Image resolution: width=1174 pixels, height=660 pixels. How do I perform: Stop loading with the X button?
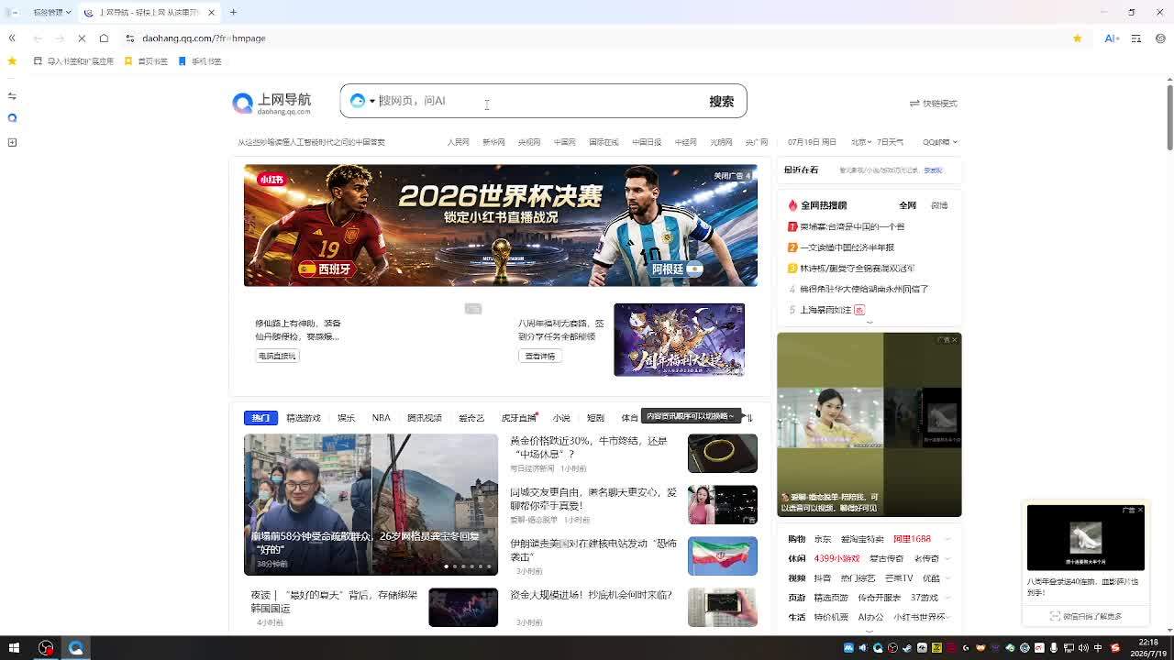pyautogui.click(x=82, y=38)
